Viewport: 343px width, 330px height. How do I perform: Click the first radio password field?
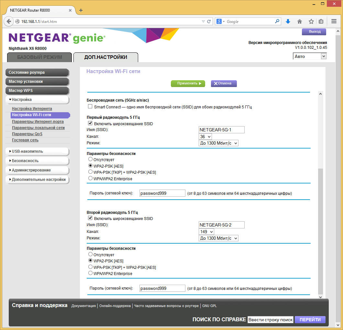click(x=162, y=193)
